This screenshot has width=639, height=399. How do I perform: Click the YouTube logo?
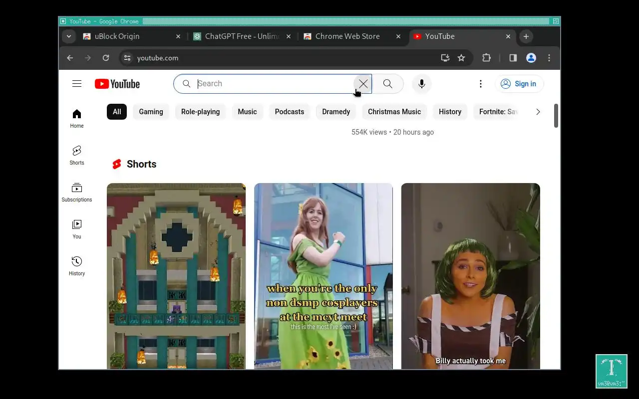117,84
